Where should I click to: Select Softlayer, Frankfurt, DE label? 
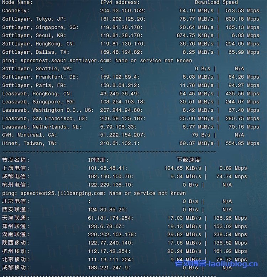click(x=40, y=77)
